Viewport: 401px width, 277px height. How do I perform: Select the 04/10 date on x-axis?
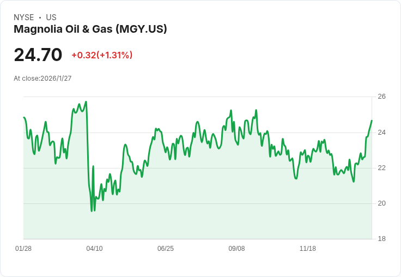94,249
